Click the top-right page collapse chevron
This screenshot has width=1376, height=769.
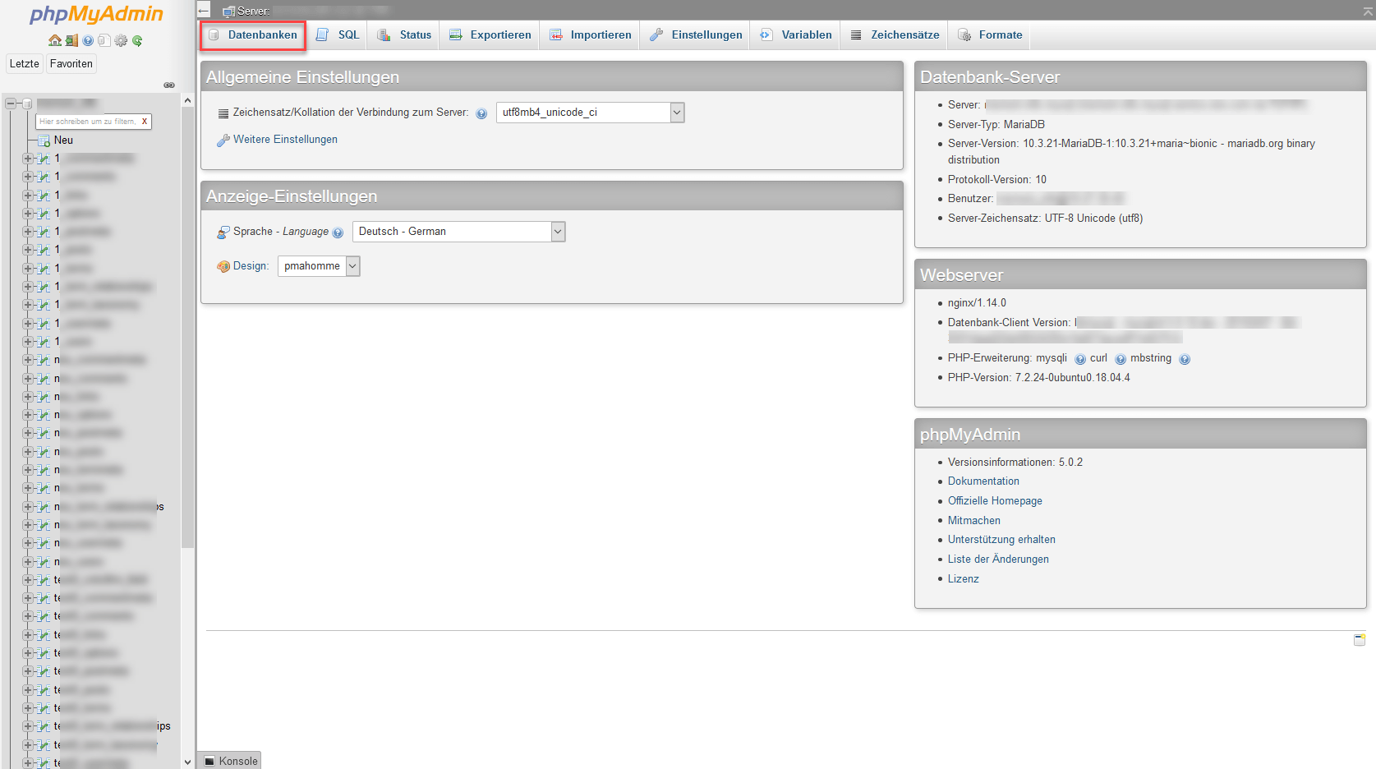tap(1368, 12)
